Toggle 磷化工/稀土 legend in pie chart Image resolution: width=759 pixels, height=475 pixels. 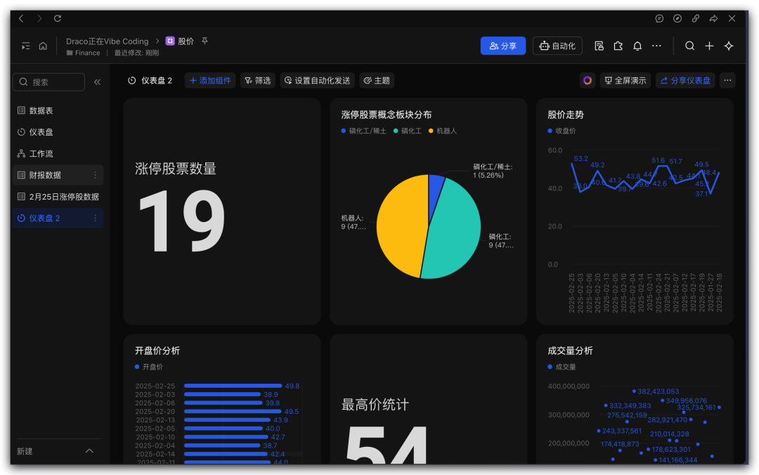[363, 131]
